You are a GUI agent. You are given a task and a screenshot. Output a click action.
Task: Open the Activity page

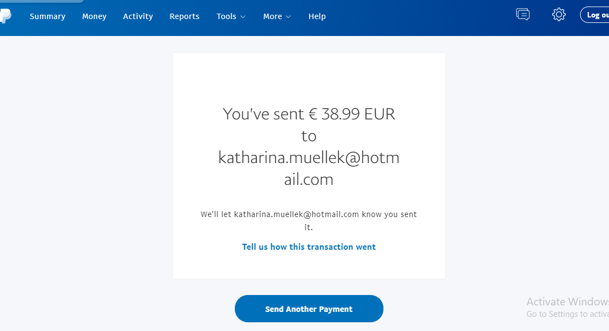(x=138, y=16)
